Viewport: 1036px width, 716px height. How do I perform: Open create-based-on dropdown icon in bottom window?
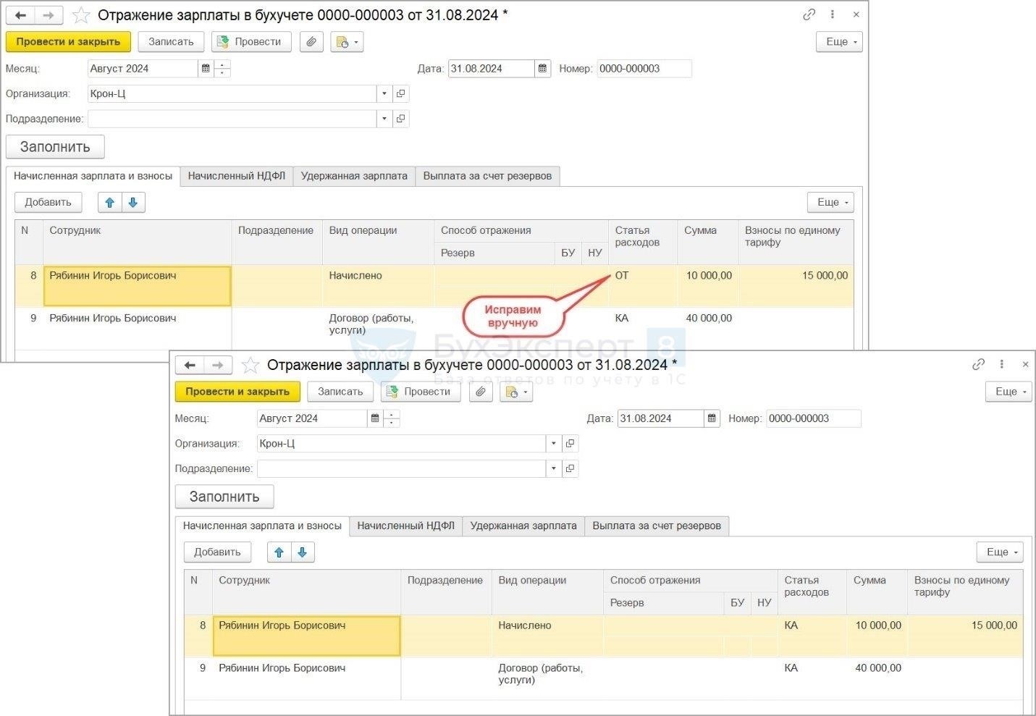[x=516, y=392]
